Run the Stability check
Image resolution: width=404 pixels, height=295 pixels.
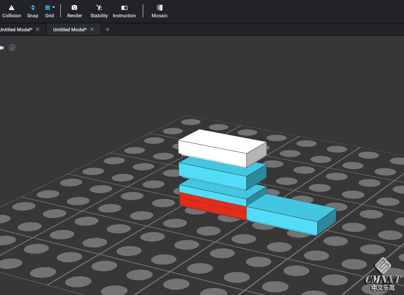[x=99, y=12]
